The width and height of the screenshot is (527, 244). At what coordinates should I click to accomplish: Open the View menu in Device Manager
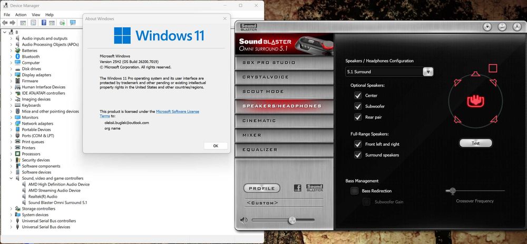[36, 15]
